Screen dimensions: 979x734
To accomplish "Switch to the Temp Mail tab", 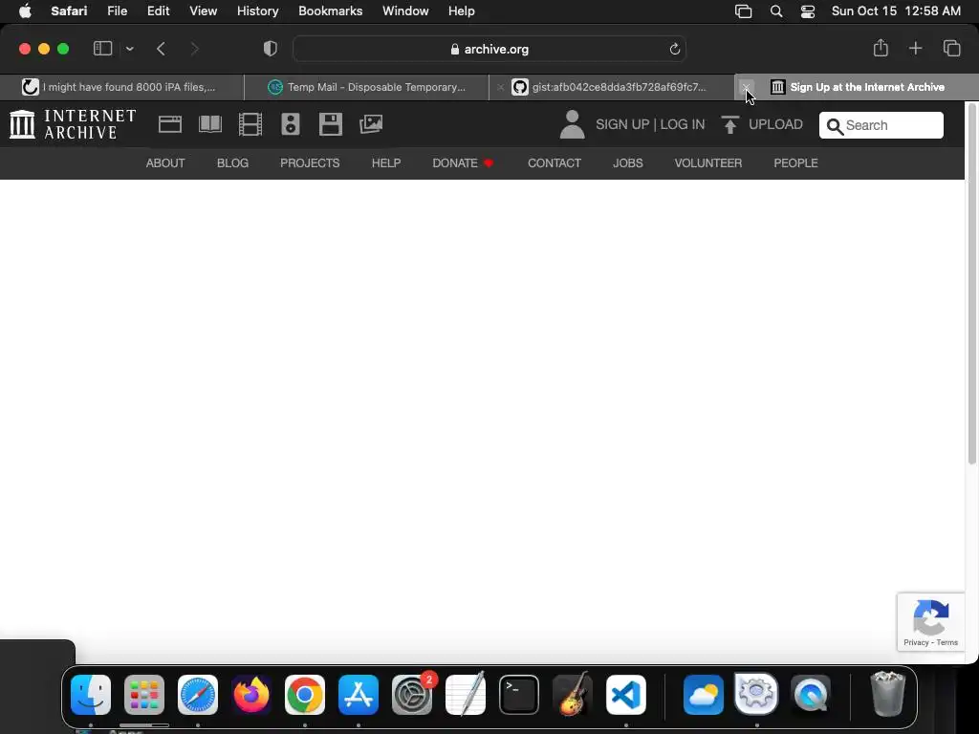I will (366, 87).
